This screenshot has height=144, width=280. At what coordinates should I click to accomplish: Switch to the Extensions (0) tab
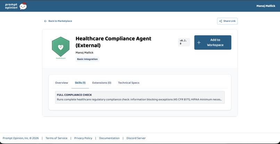pyautogui.click(x=102, y=83)
